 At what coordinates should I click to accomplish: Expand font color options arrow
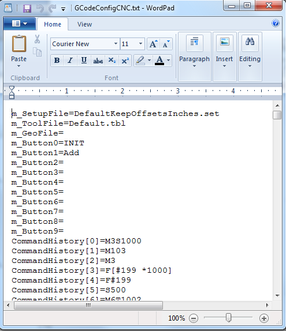coord(168,61)
